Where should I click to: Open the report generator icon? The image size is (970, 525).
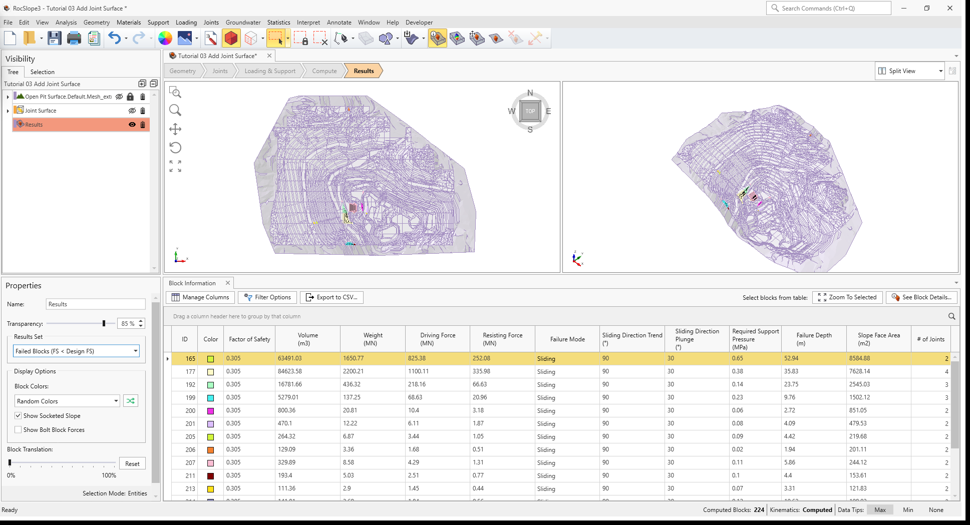click(x=94, y=38)
